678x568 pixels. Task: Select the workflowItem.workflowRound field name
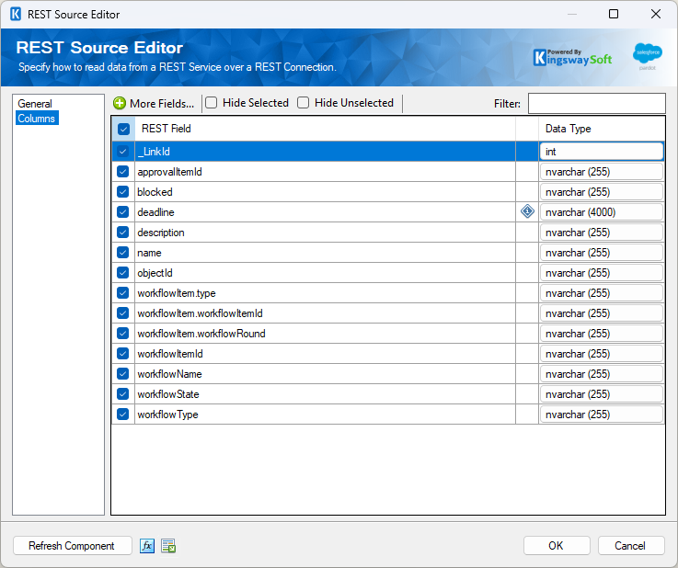point(201,334)
